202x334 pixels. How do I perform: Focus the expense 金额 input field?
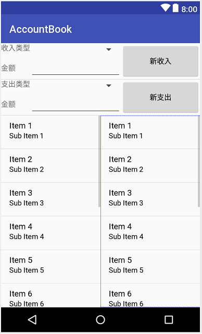75,105
